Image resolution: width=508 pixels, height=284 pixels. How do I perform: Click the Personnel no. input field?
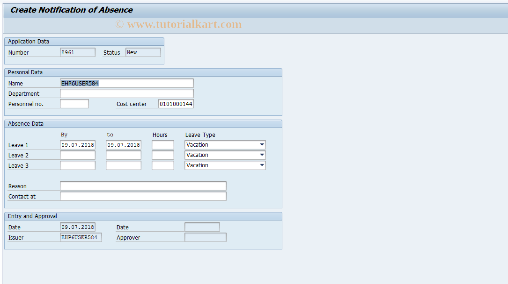point(74,103)
